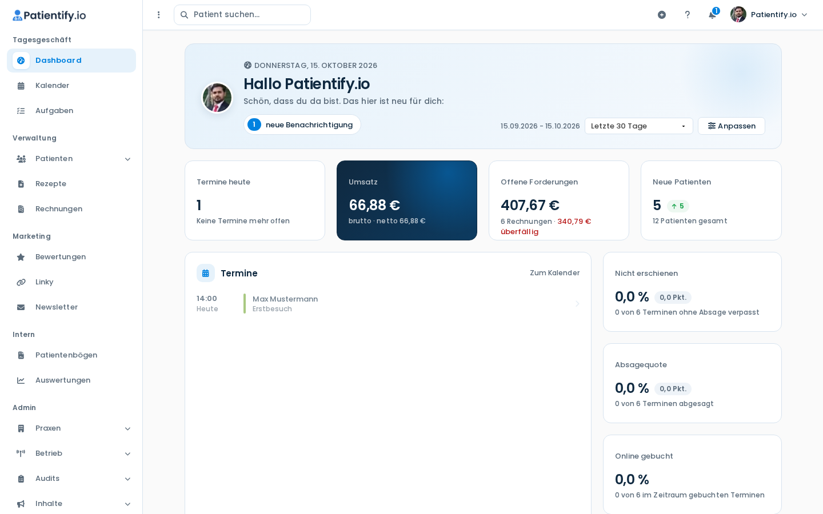The image size is (823, 514).
Task: Click the Dashboard gauge icon in sidebar
Action: pos(21,61)
